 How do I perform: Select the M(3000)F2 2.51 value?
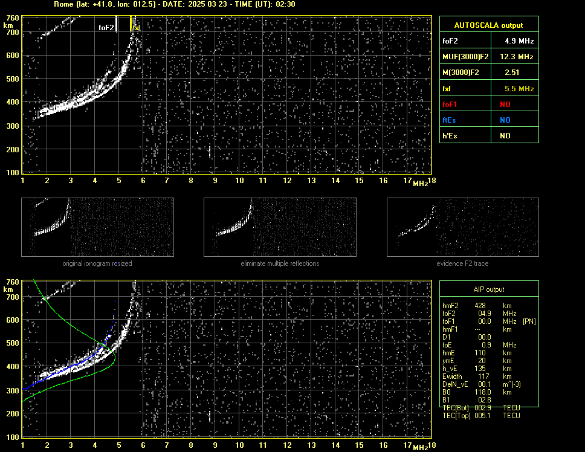point(512,73)
